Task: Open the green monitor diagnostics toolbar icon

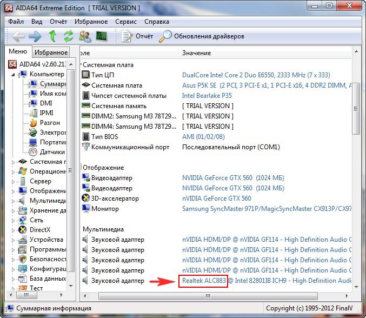Action: pos(102,36)
